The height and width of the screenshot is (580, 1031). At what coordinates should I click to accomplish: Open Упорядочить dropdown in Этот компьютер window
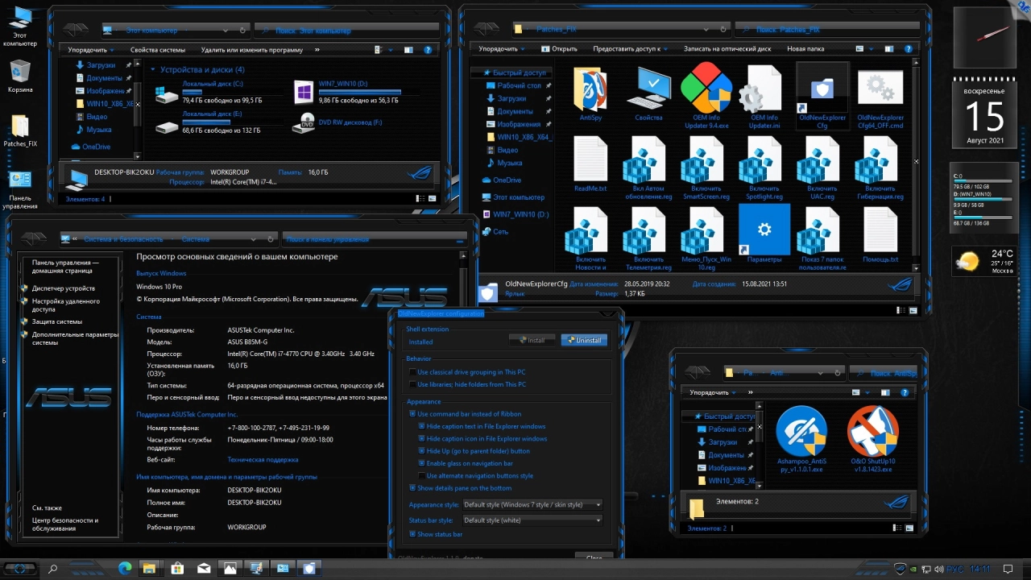90,50
